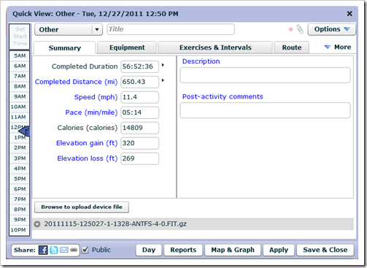Click the paperclip attachment icon
The width and height of the screenshot is (367, 268).
click(x=300, y=29)
